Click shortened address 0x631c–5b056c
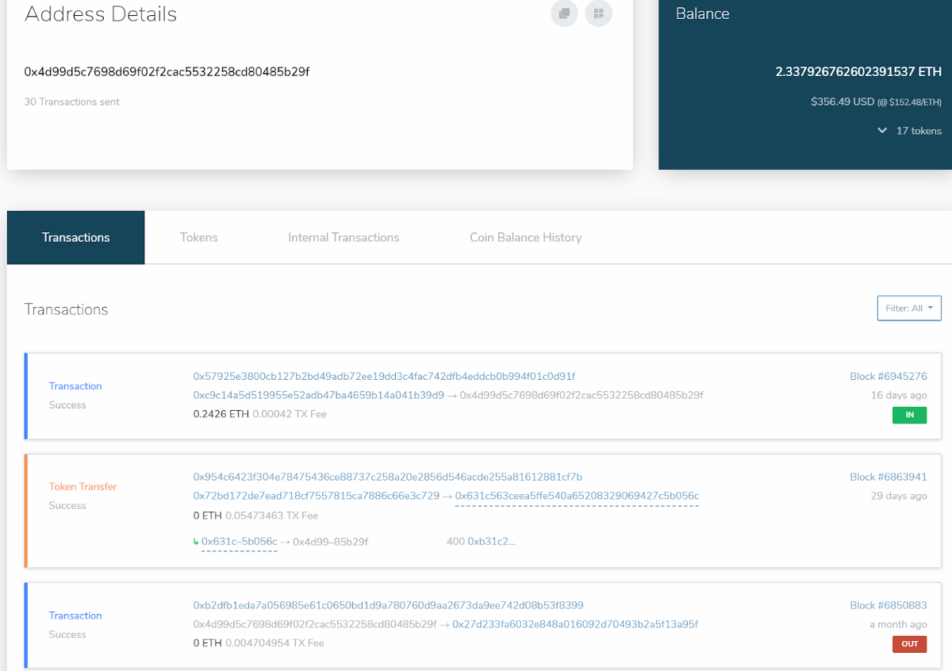The width and height of the screenshot is (952, 671). 240,542
